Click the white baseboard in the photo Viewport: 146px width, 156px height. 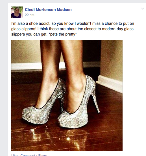(x=109, y=84)
